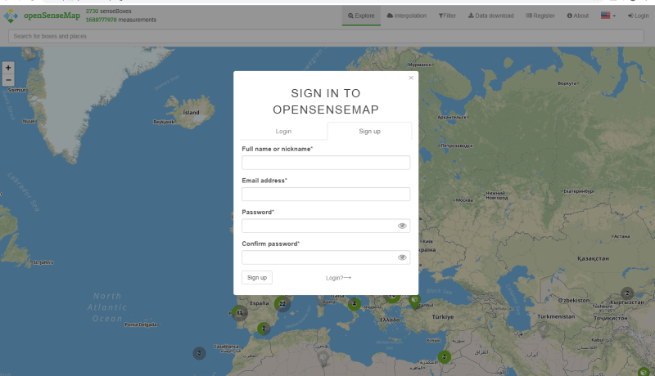Image resolution: width=655 pixels, height=376 pixels.
Task: Click Login in the top navbar
Action: point(638,16)
